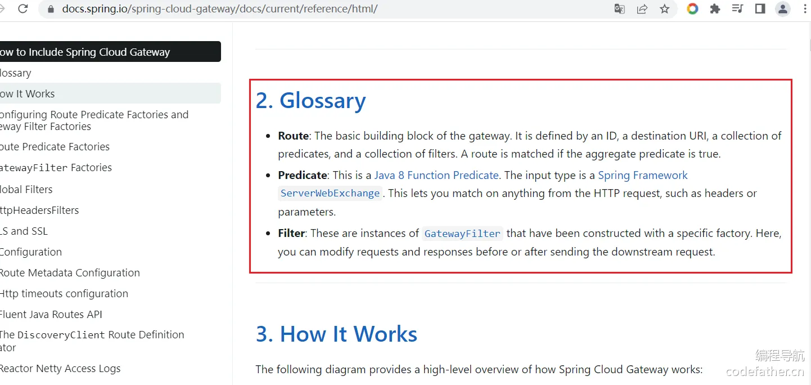This screenshot has width=811, height=385.
Task: Open TLS and SSL sidebar item
Action: (24, 231)
